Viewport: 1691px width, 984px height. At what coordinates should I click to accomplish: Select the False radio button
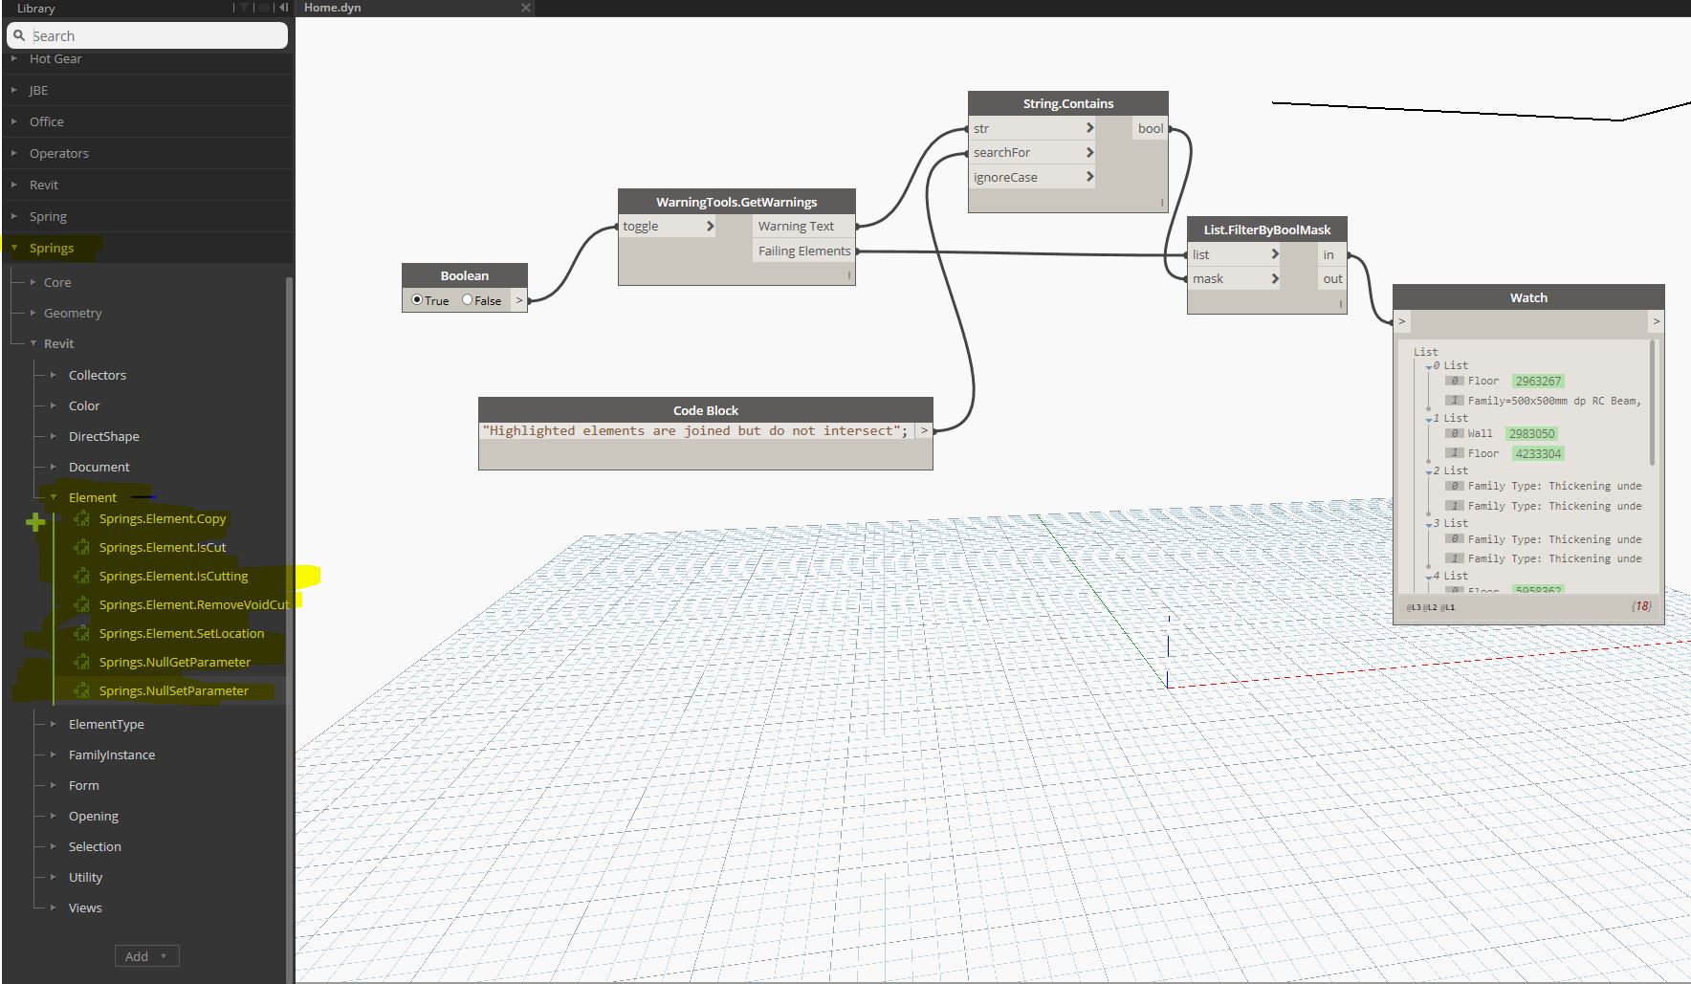pos(468,299)
